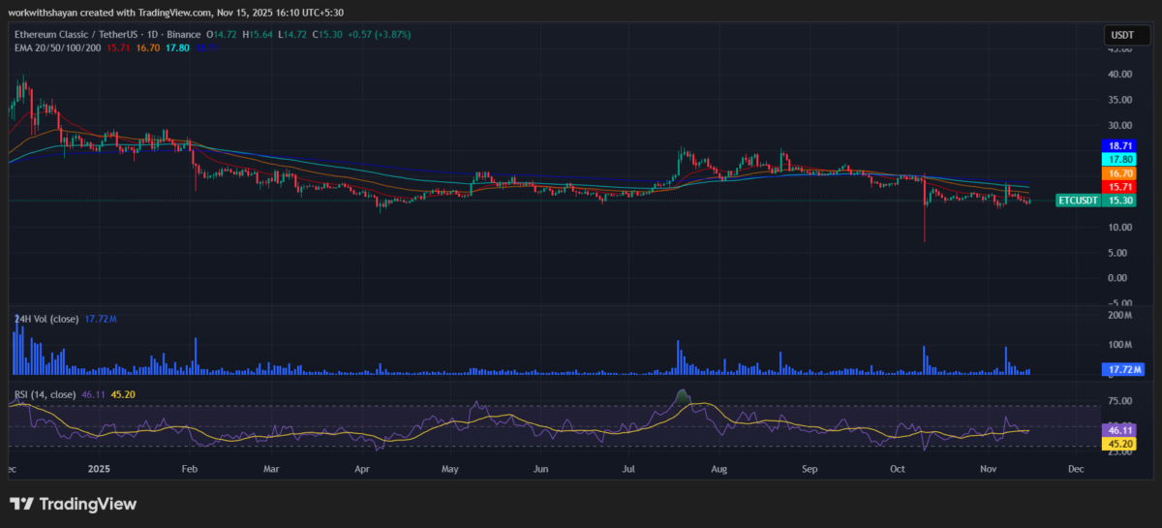Click the yellow 45.20 RSI axis label
Screen dimensions: 1162x528
pos(1119,444)
